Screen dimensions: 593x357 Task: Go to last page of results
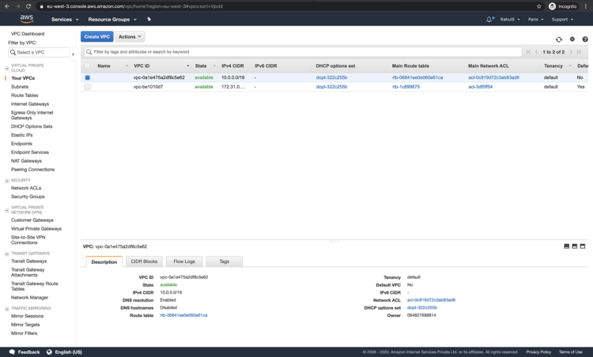click(x=579, y=52)
